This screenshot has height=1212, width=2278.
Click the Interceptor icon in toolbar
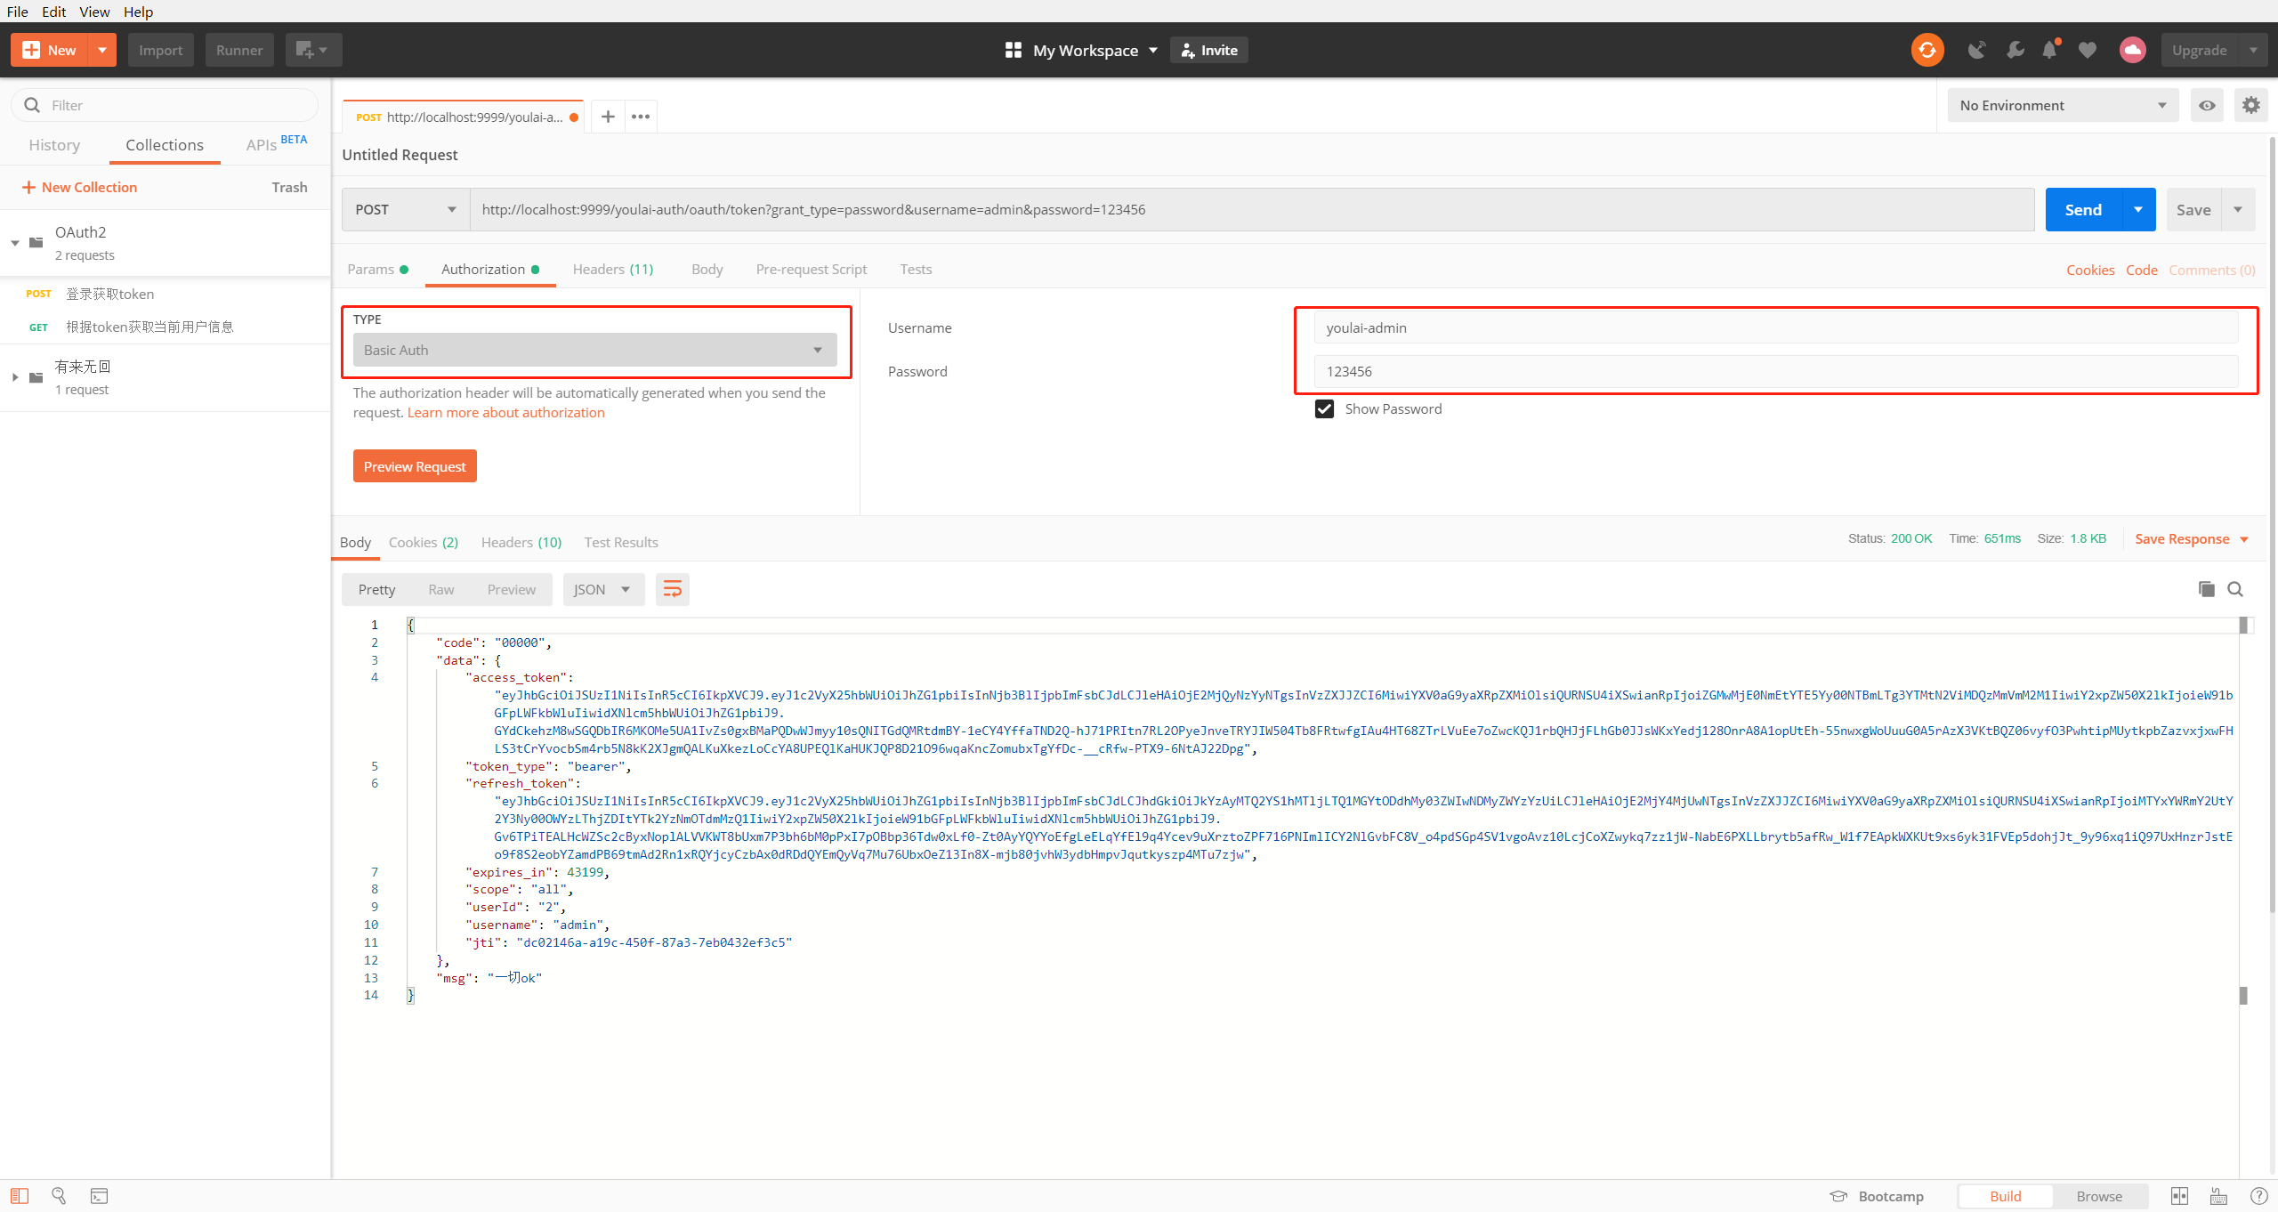point(1975,50)
